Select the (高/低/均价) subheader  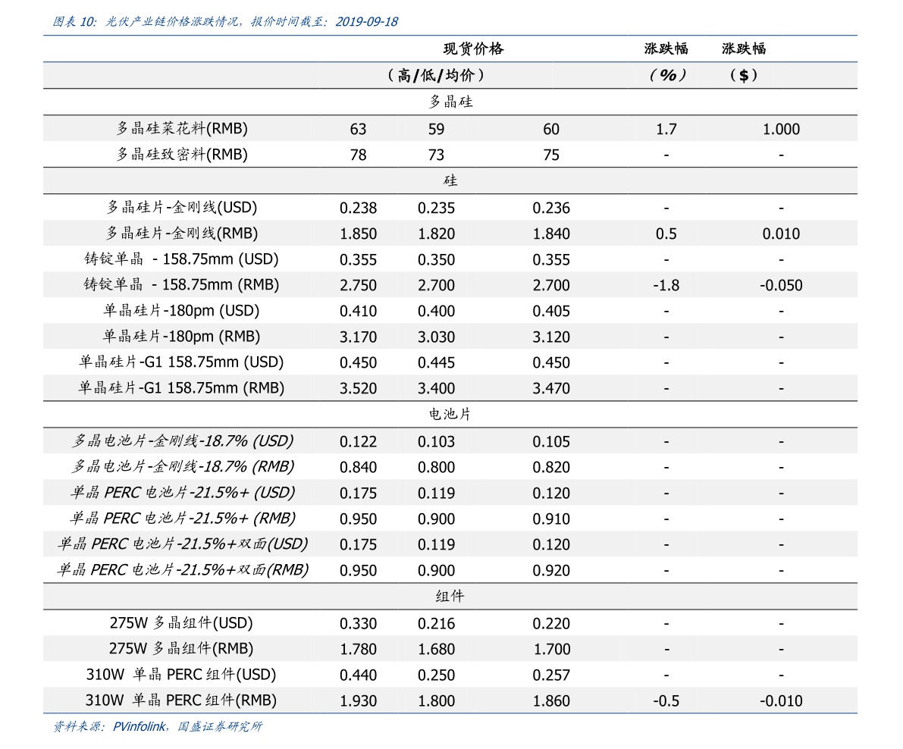click(436, 75)
